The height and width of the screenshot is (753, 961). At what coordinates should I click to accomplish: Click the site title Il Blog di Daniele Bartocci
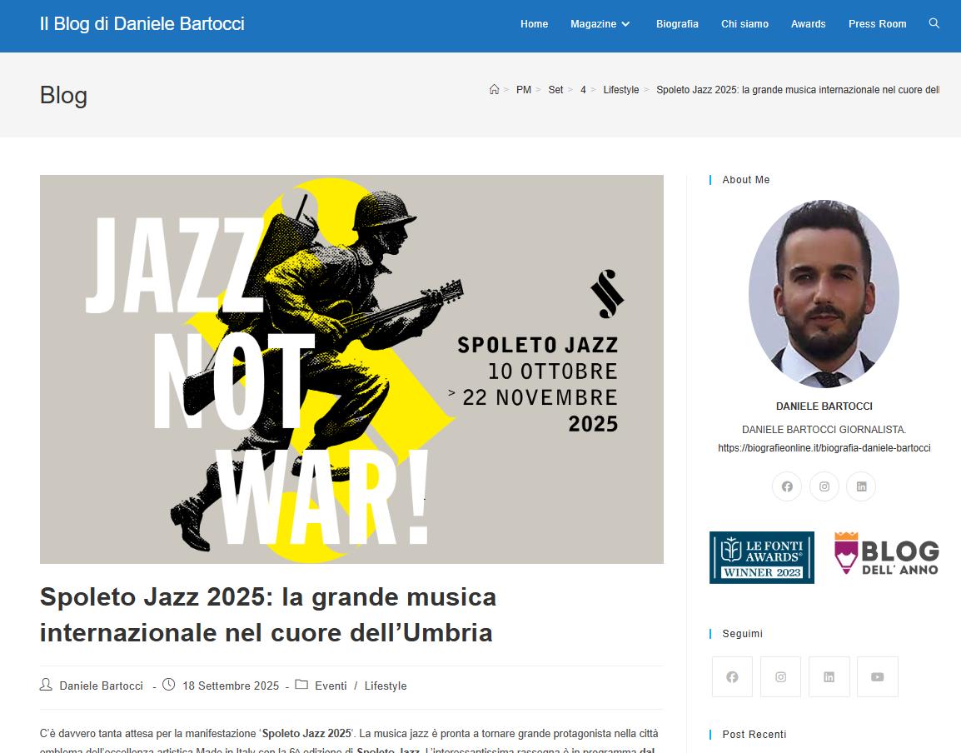142,24
